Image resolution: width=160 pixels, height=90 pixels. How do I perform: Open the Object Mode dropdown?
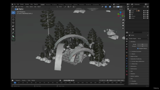(x=20, y=7)
